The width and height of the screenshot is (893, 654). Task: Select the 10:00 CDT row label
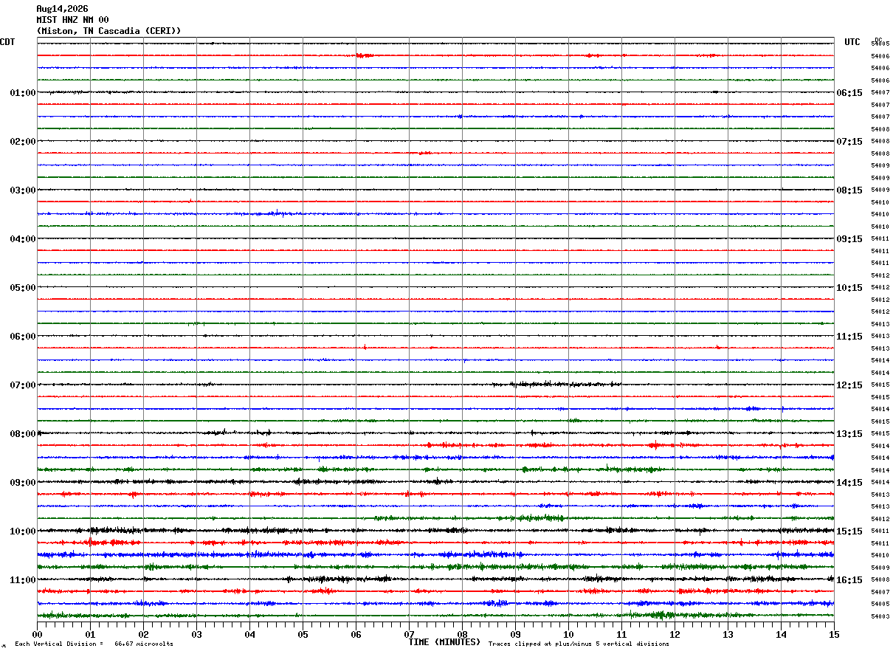[23, 531]
